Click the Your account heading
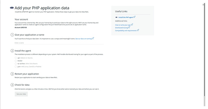Viewport: 208px width, 109px height. coord(21,19)
